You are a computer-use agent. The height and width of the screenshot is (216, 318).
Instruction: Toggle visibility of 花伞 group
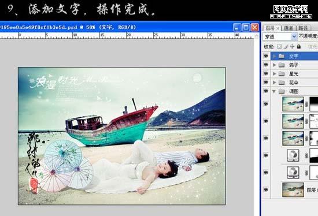(x=266, y=82)
